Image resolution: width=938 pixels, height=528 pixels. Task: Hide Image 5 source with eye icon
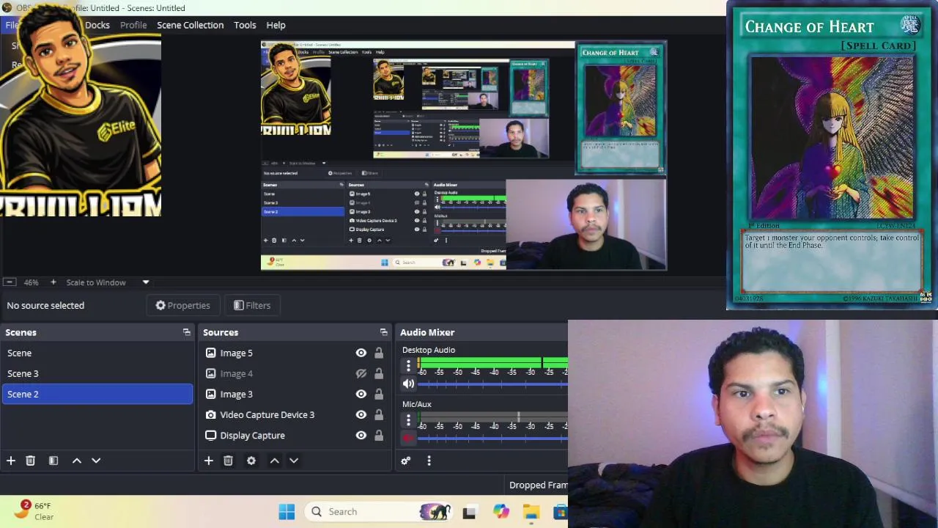pyautogui.click(x=361, y=353)
